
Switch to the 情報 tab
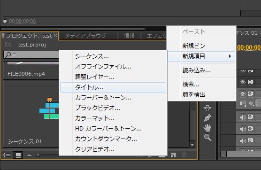[129, 36]
